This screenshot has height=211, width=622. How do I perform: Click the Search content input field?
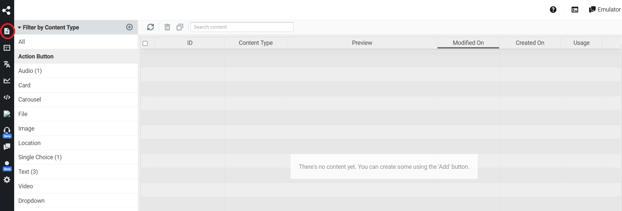(242, 27)
